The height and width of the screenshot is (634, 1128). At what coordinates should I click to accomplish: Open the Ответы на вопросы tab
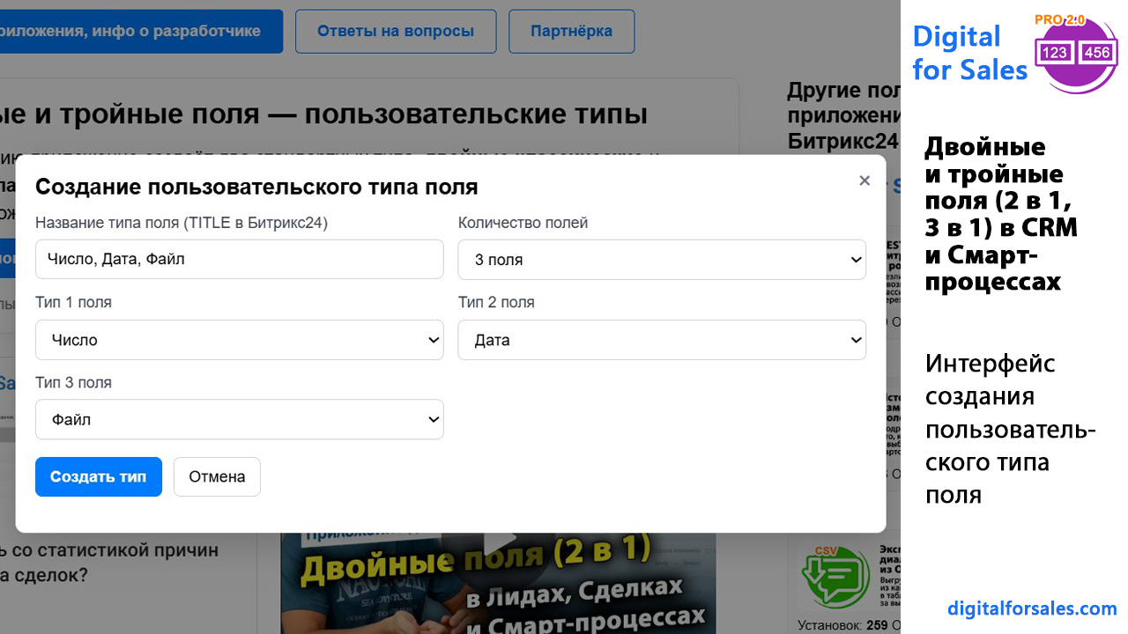tap(396, 32)
